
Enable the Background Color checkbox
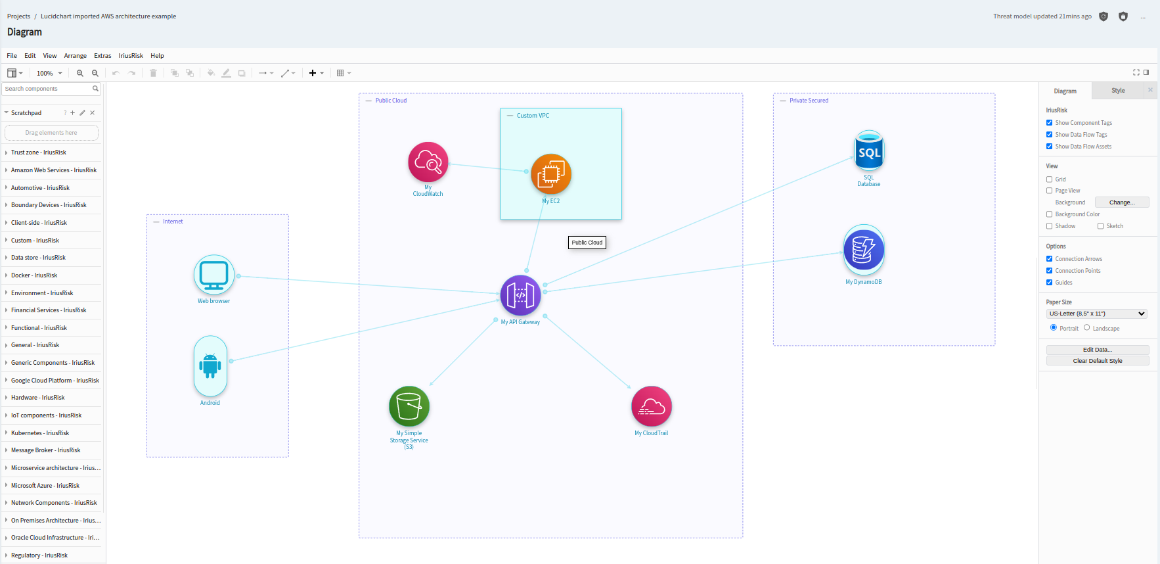click(x=1049, y=214)
